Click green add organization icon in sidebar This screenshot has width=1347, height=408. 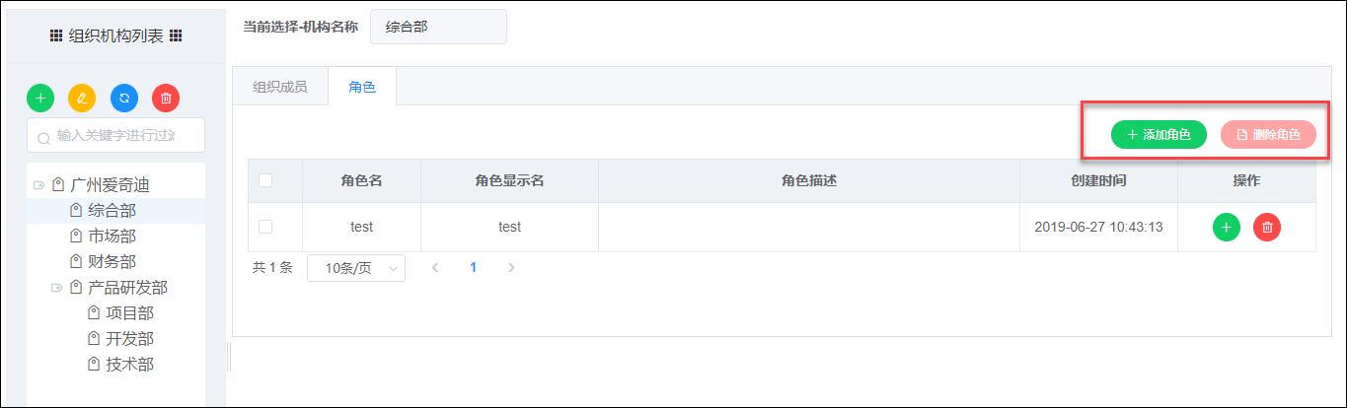pos(40,98)
